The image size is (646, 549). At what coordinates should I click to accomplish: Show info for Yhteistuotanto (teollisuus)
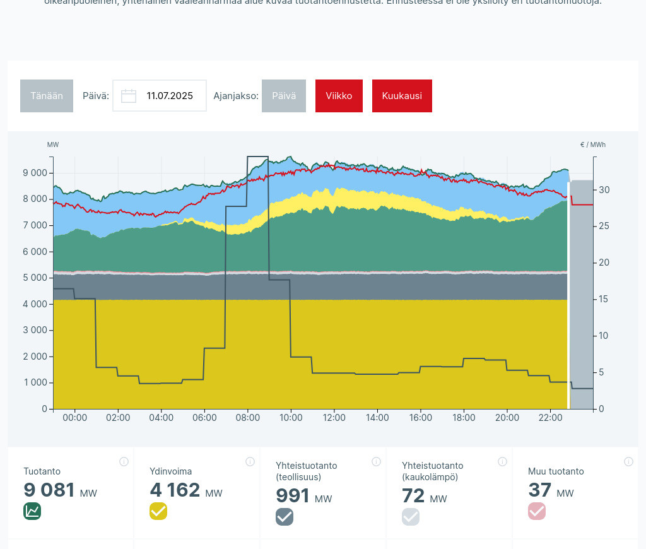click(x=376, y=462)
